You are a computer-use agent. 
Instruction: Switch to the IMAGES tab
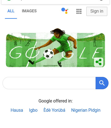coord(29,11)
